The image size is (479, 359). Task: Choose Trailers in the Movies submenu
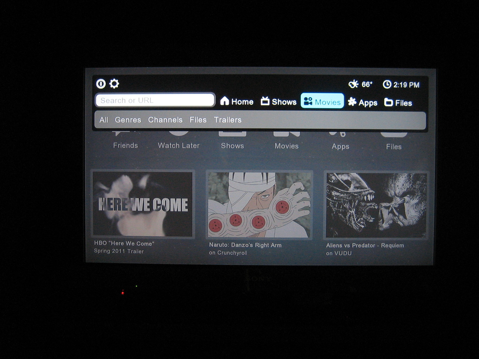tap(228, 120)
